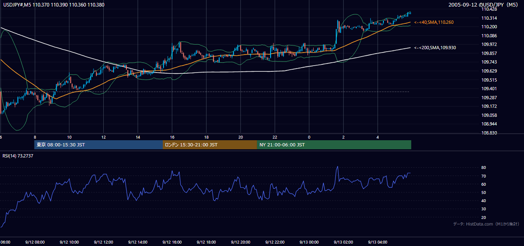The width and height of the screenshot is (524, 246).
Task: Click the 9/12 16:00 date label
Action: pos(172,242)
